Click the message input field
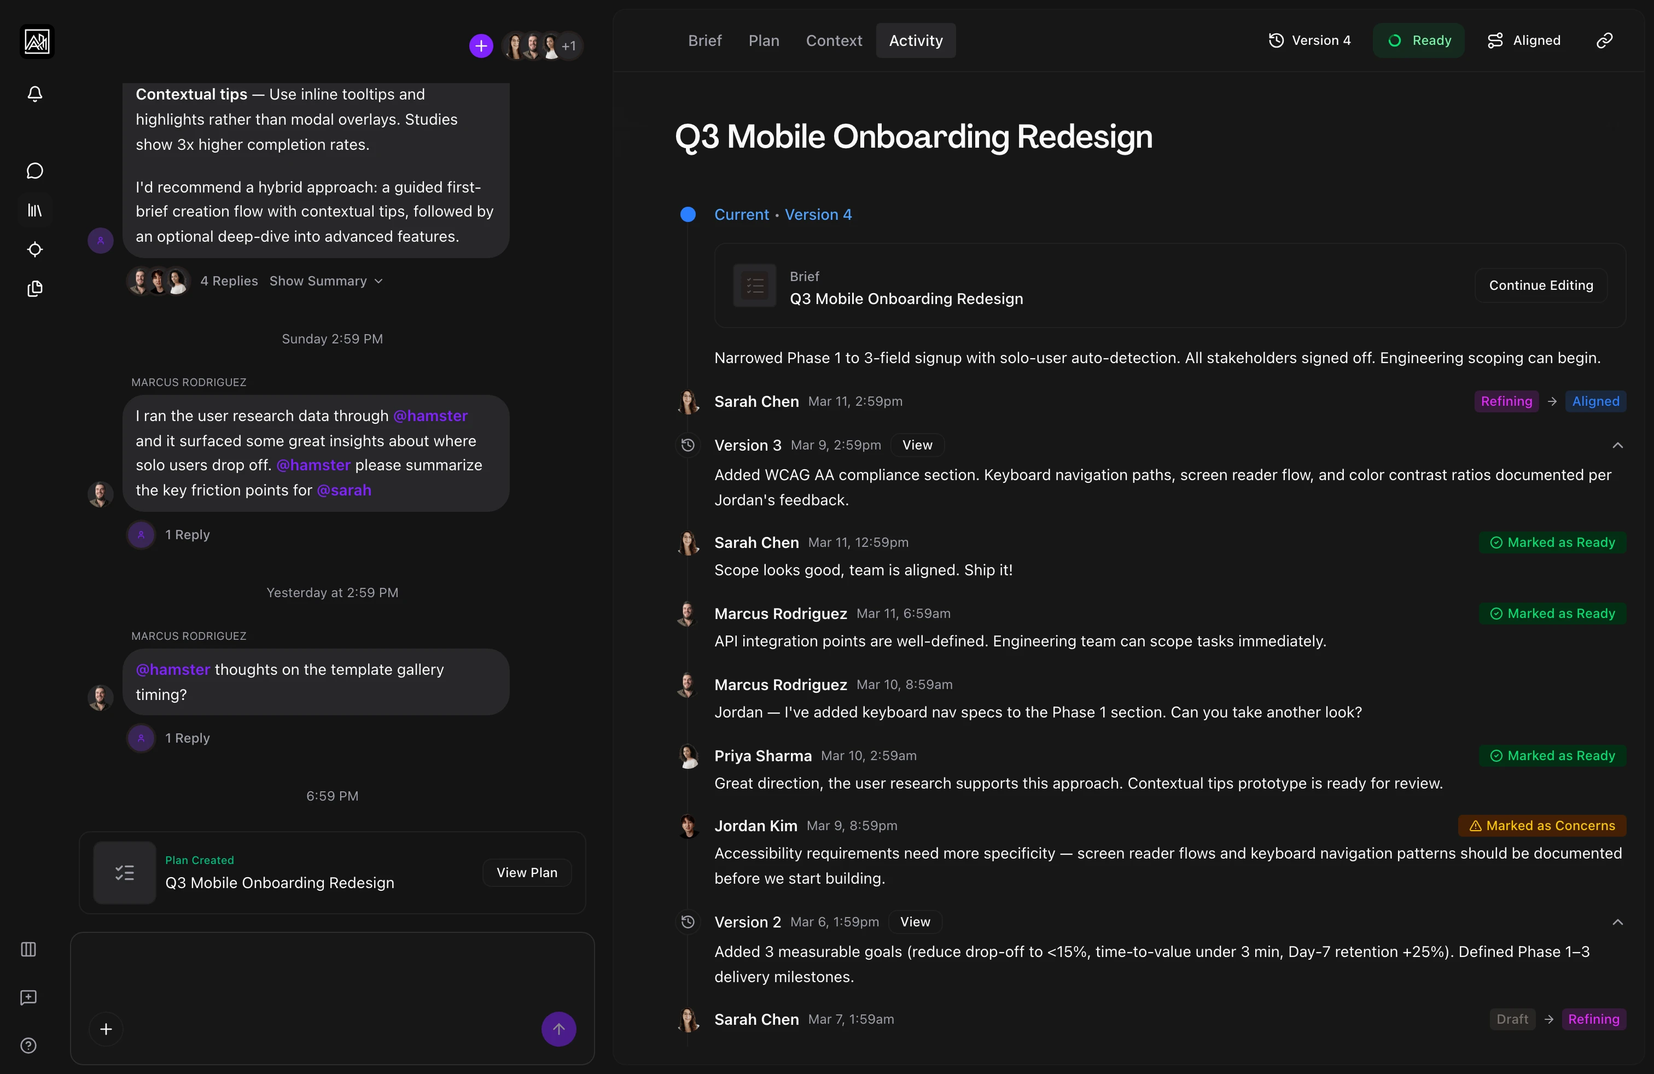The image size is (1654, 1074). point(332,973)
